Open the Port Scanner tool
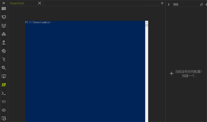This screenshot has height=122, width=207. (x=4, y=42)
